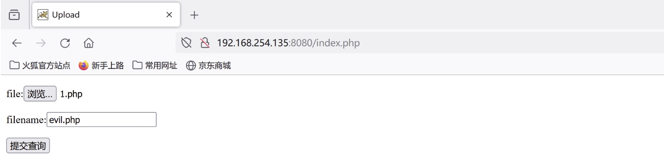Open a new tab with plus
Image resolution: width=664 pixels, height=165 pixels.
pyautogui.click(x=194, y=15)
